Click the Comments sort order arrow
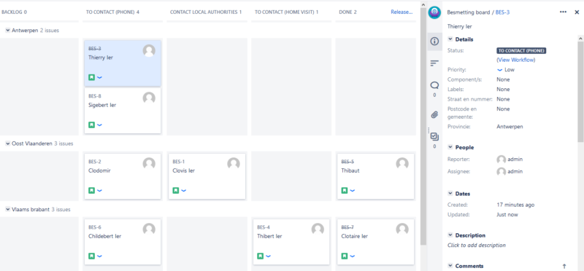Image resolution: width=584 pixels, height=271 pixels. point(564,266)
